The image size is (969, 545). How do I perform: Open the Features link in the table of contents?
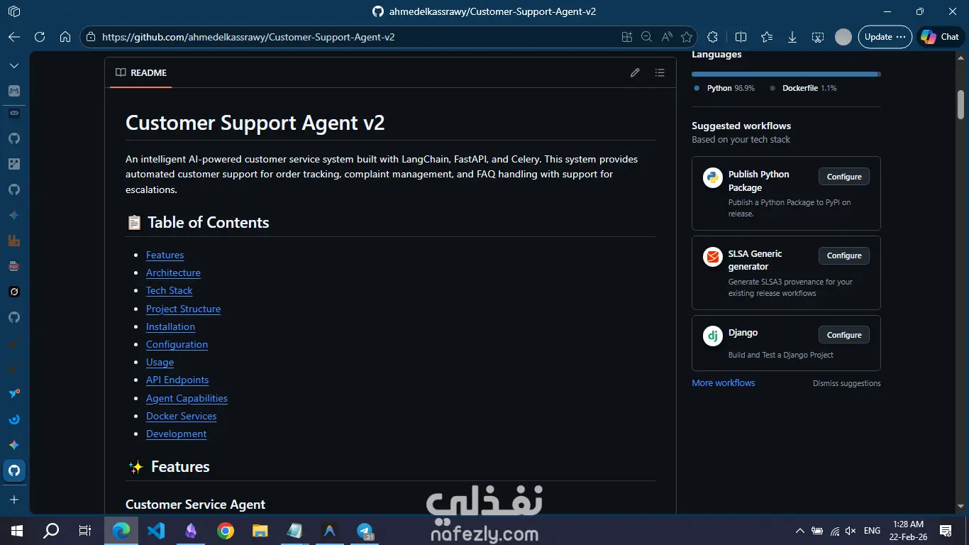pyautogui.click(x=165, y=255)
